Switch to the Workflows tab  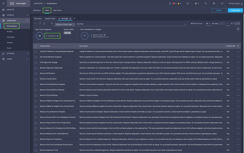point(37,10)
